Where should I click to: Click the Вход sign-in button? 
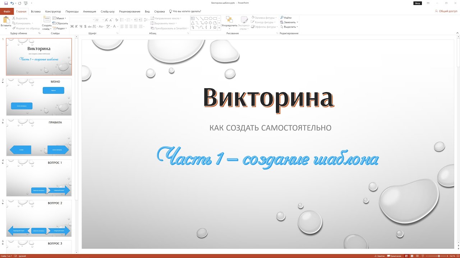pyautogui.click(x=417, y=3)
